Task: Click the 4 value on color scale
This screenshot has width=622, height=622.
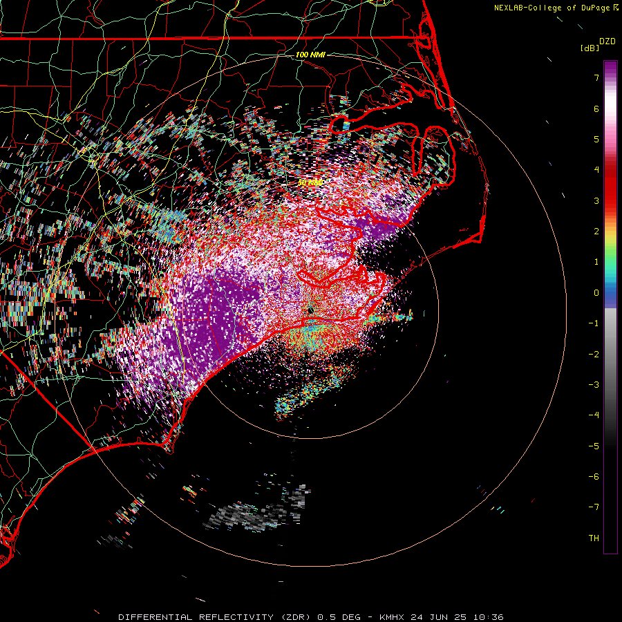Action: coord(596,170)
